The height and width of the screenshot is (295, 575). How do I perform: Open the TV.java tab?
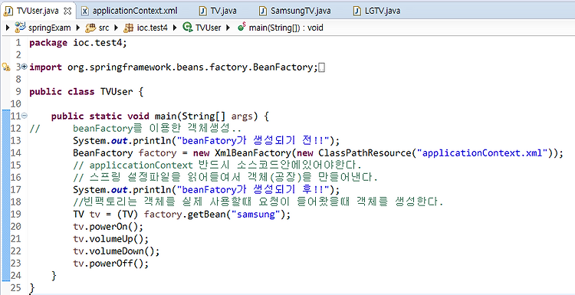(x=223, y=11)
